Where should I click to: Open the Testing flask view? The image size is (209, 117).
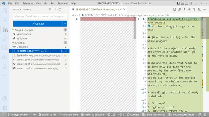pyautogui.click(x=5, y=66)
